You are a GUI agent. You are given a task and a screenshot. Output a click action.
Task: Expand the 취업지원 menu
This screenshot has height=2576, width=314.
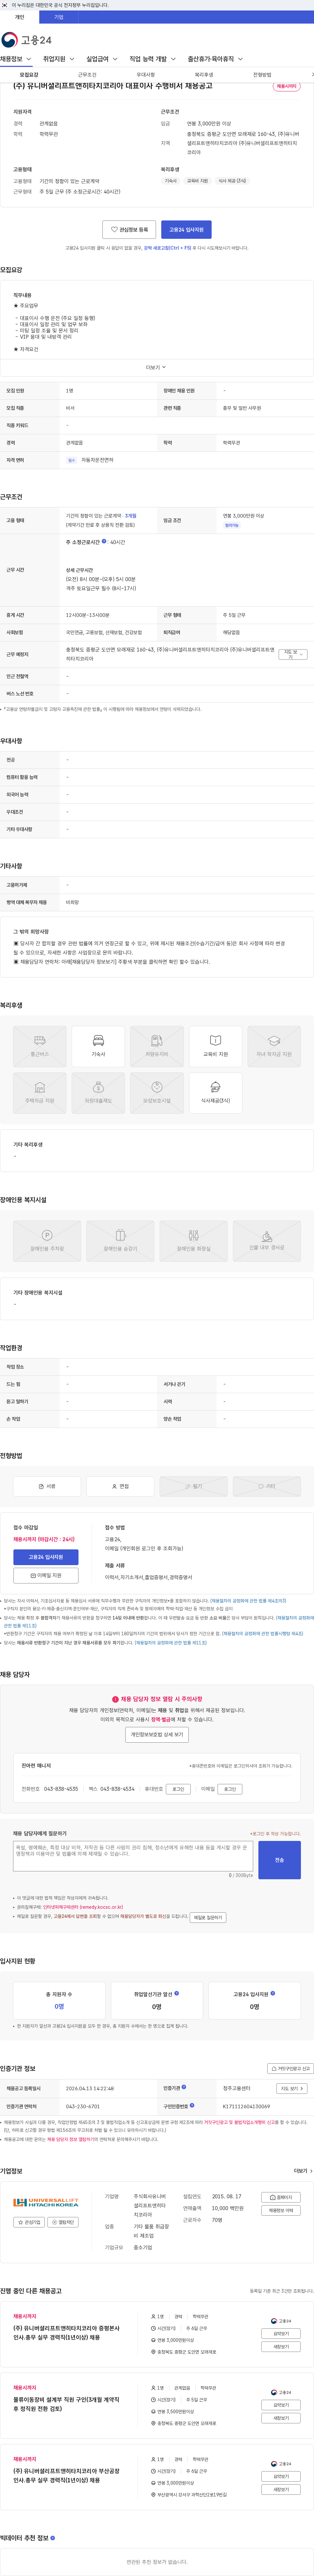coord(59,59)
